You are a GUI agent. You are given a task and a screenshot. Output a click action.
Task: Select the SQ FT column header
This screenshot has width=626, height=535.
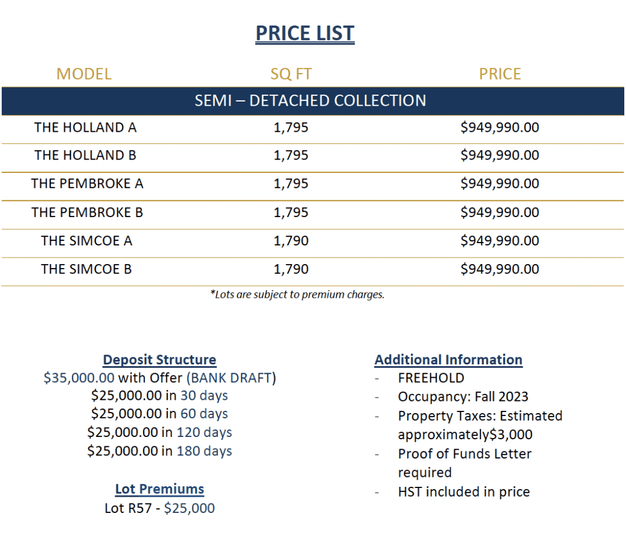point(291,74)
